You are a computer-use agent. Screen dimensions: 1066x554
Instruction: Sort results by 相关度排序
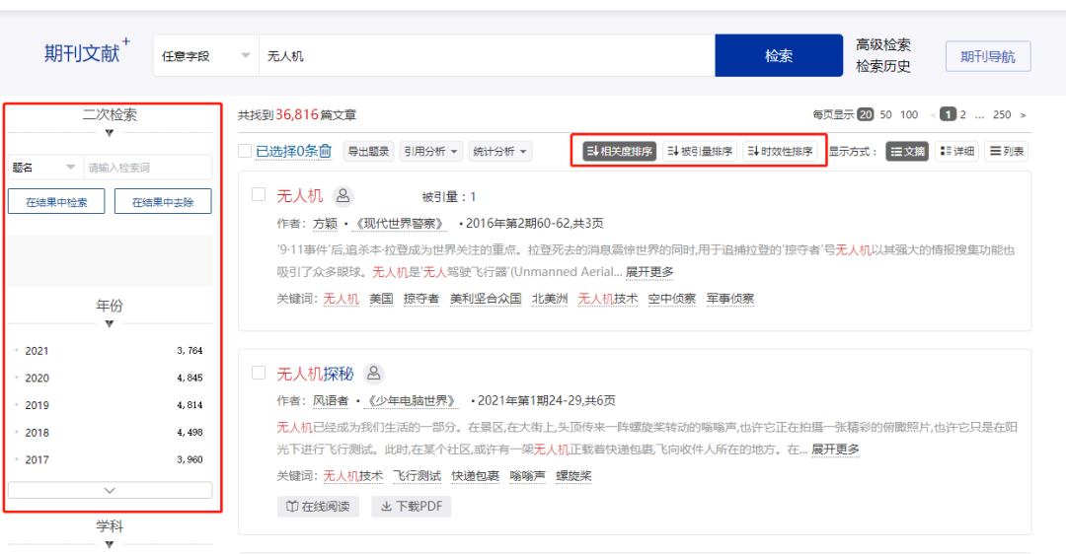point(619,152)
